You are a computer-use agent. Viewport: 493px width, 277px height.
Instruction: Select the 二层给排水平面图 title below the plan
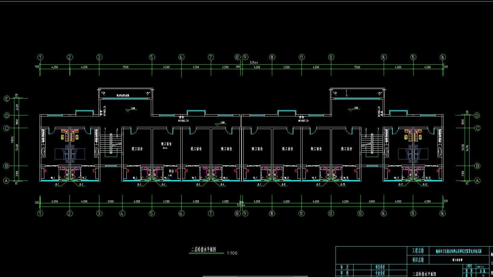pos(204,250)
